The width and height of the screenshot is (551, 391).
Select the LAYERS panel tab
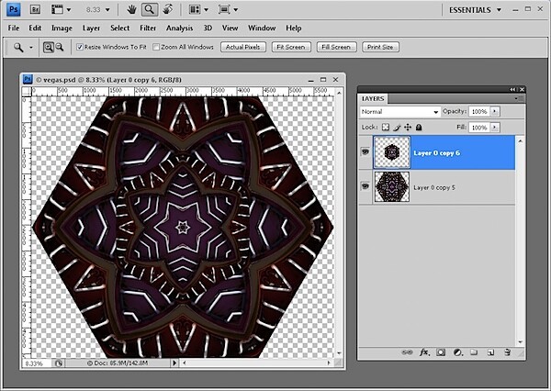[x=373, y=99]
